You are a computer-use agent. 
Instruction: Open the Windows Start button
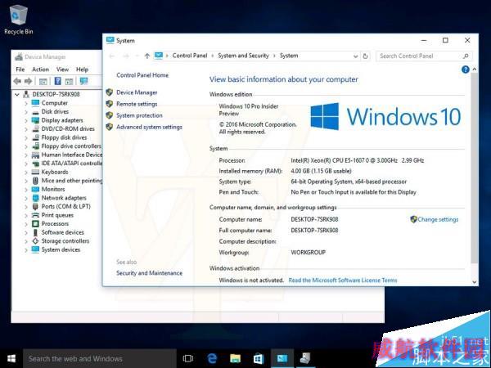pos(11,359)
